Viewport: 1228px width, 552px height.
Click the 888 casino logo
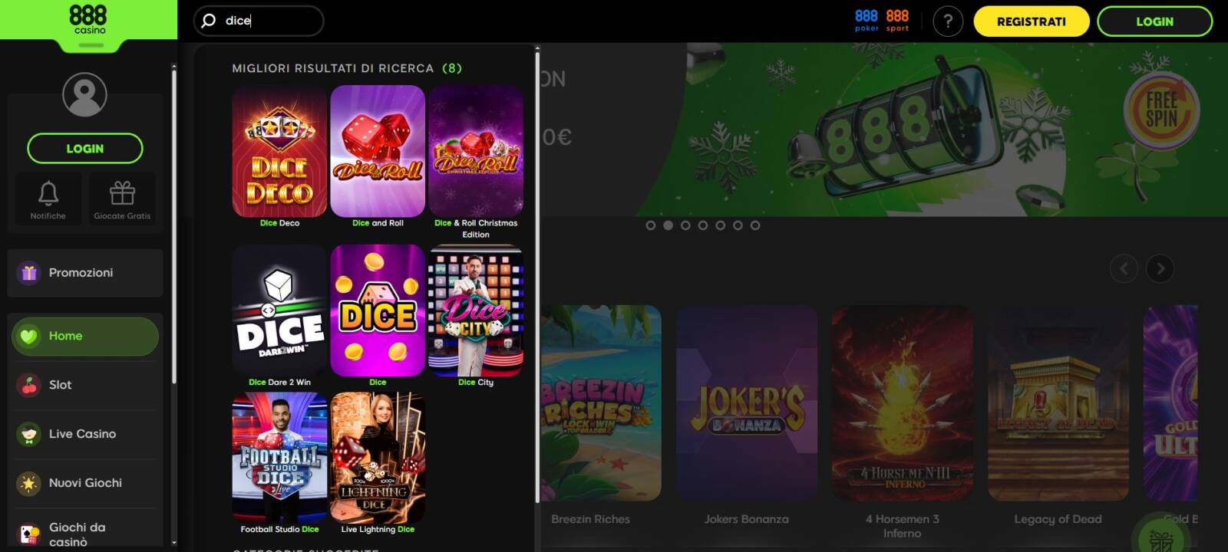(x=88, y=20)
